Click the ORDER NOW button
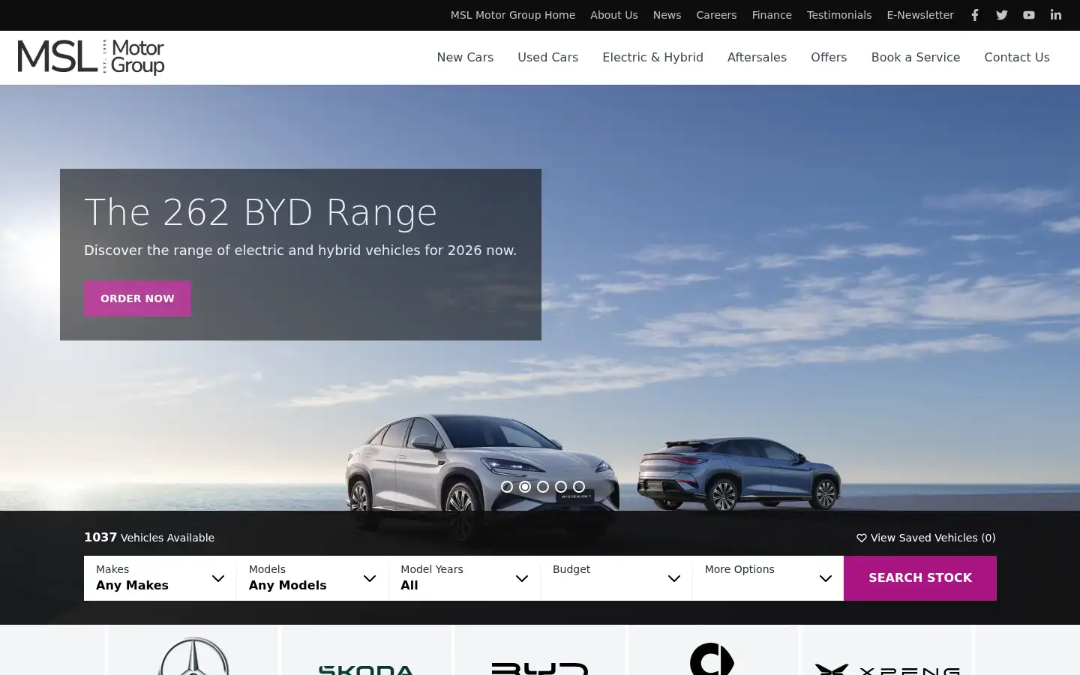This screenshot has height=675, width=1080. tap(137, 298)
